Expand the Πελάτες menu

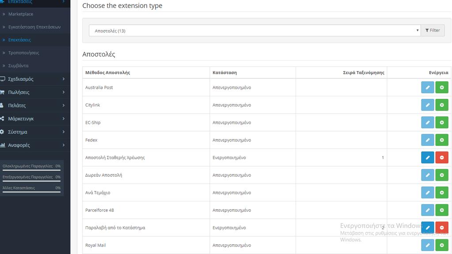34,106
